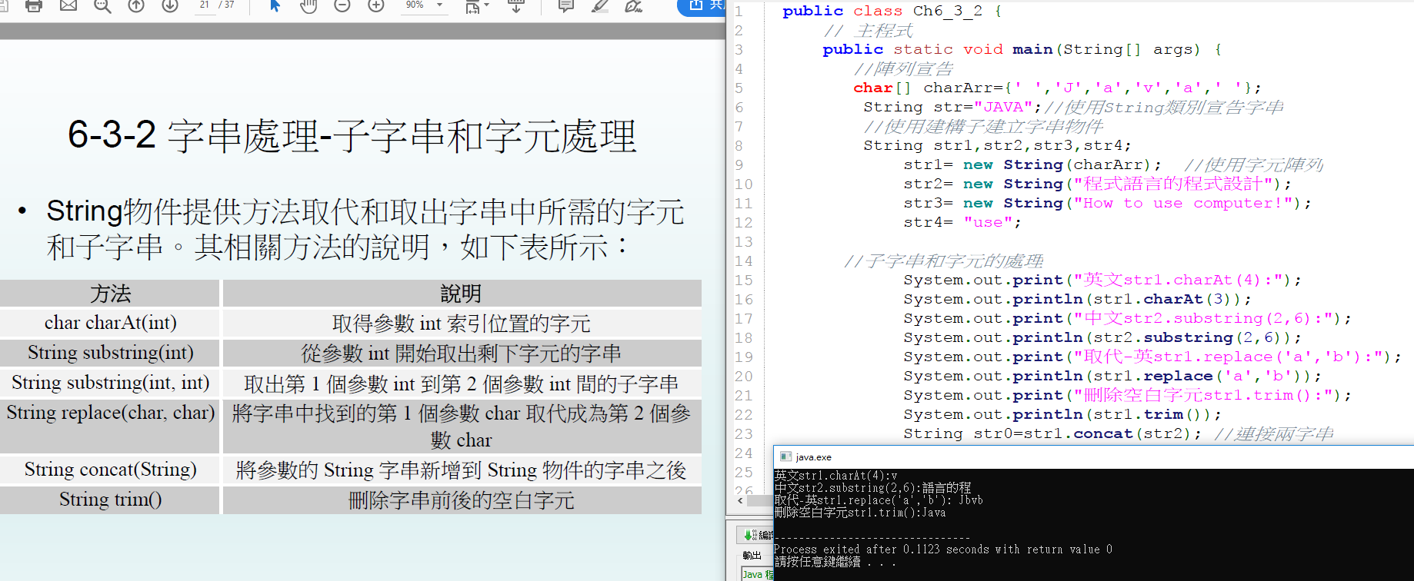
Task: Select the highlighter pen tool
Action: [599, 6]
